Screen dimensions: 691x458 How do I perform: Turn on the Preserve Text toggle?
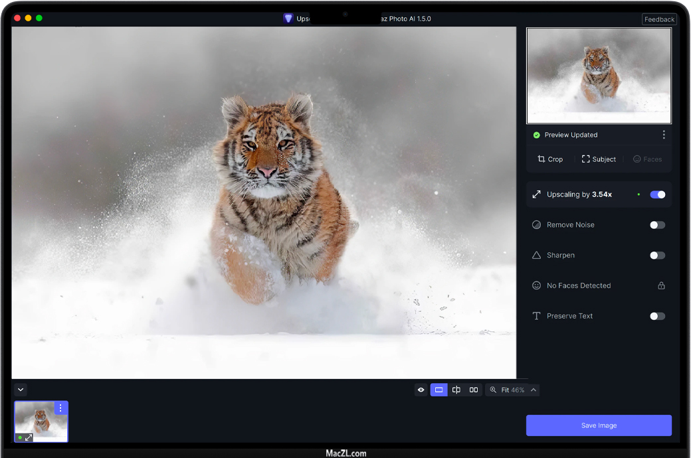pyautogui.click(x=657, y=316)
